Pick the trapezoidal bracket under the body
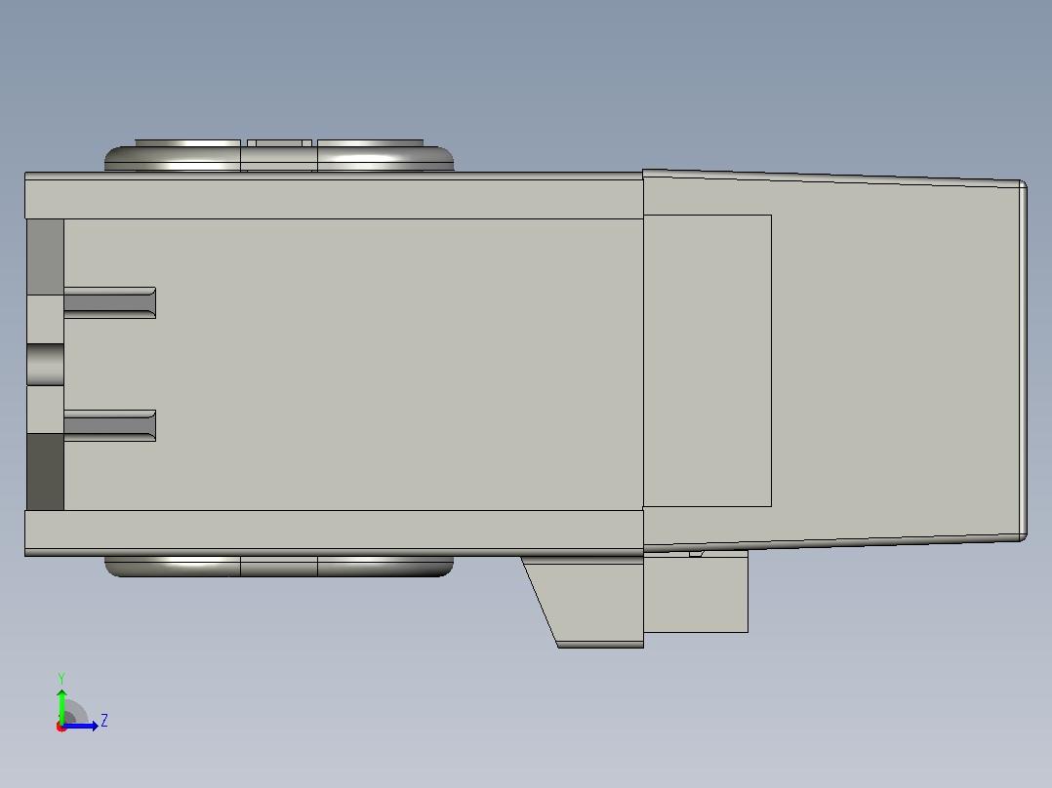1052x788 pixels. 583,602
